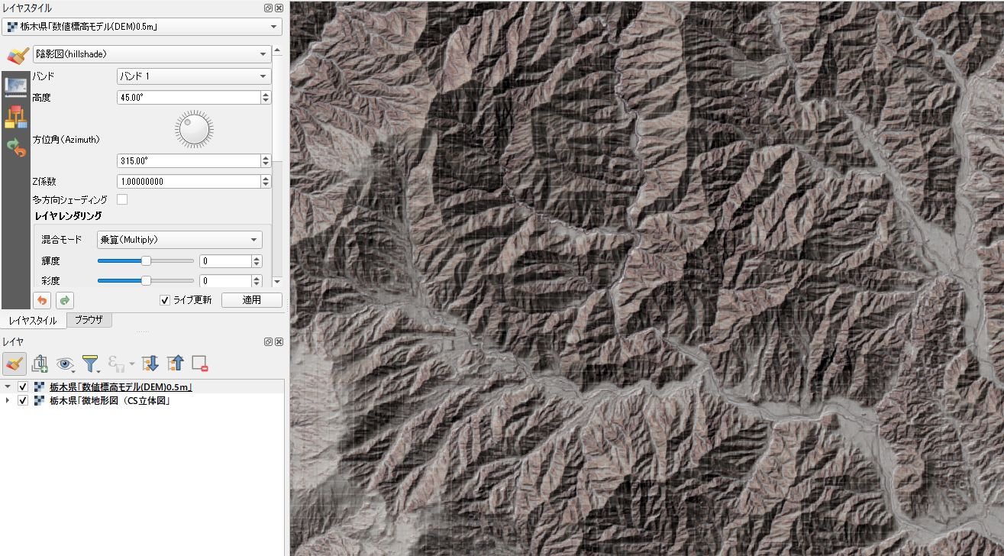Click the redo style change button
The height and width of the screenshot is (556, 1004).
(65, 300)
